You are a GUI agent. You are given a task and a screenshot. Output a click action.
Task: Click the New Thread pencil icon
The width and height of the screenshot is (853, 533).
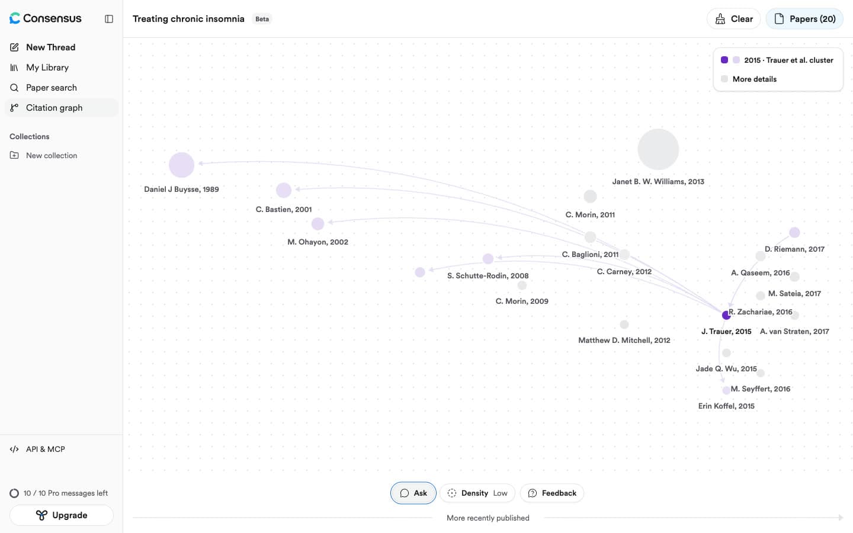pos(14,47)
